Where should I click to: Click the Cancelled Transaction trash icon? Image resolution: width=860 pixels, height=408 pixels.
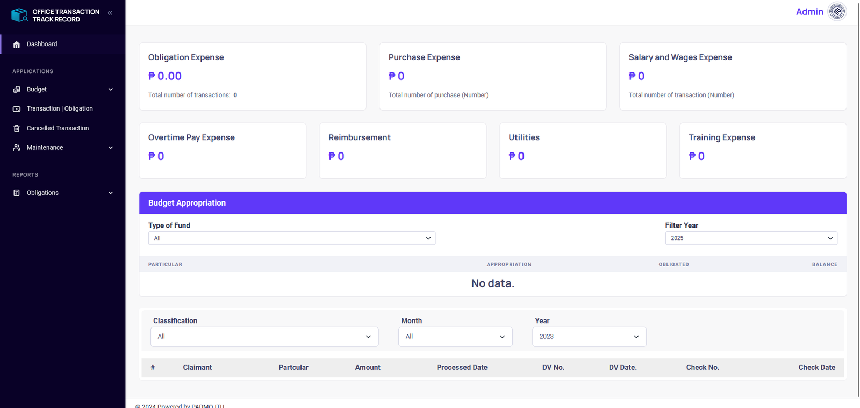pyautogui.click(x=17, y=128)
